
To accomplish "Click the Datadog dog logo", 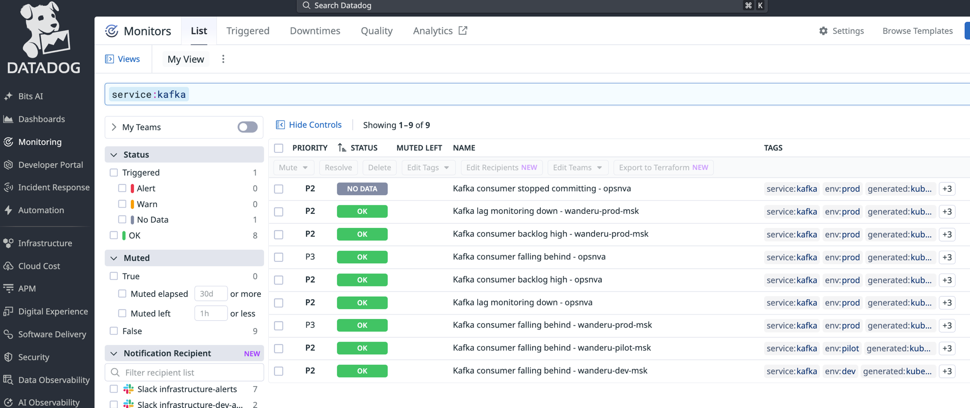I will pos(44,38).
